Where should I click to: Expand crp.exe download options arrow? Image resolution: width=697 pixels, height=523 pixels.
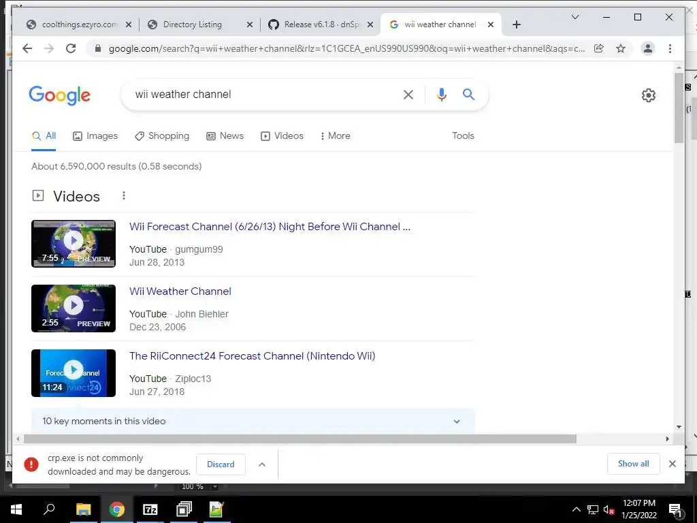[262, 464]
